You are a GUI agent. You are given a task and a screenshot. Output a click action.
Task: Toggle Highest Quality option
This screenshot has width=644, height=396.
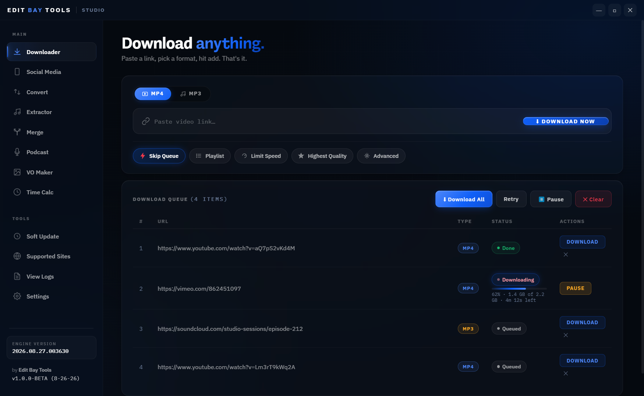322,156
